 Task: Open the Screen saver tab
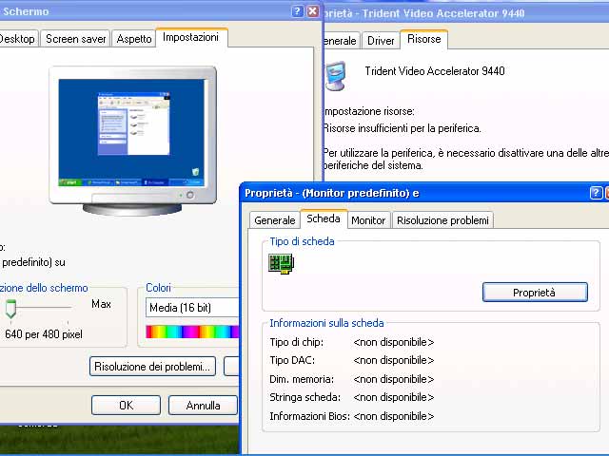pos(76,39)
